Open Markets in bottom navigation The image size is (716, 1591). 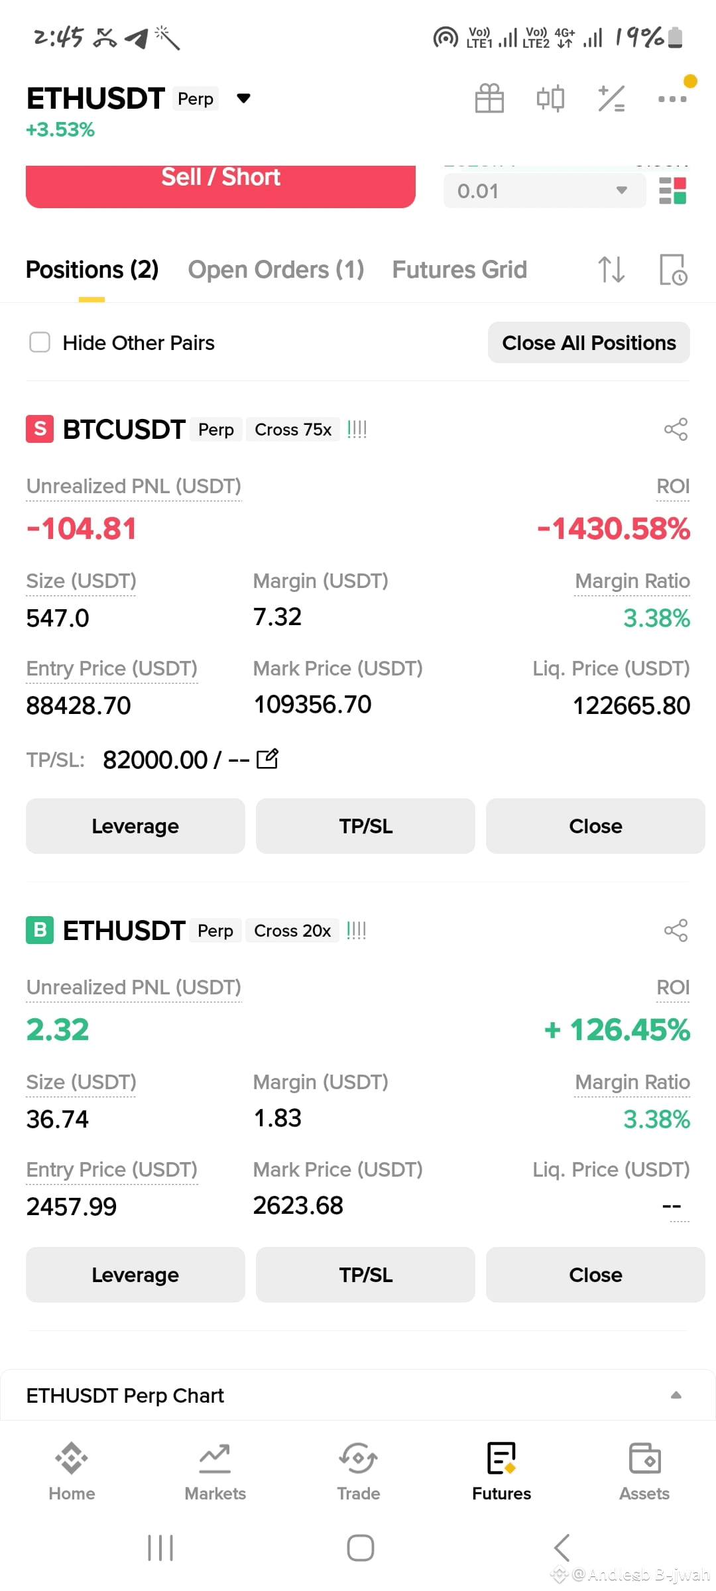[x=215, y=1472]
